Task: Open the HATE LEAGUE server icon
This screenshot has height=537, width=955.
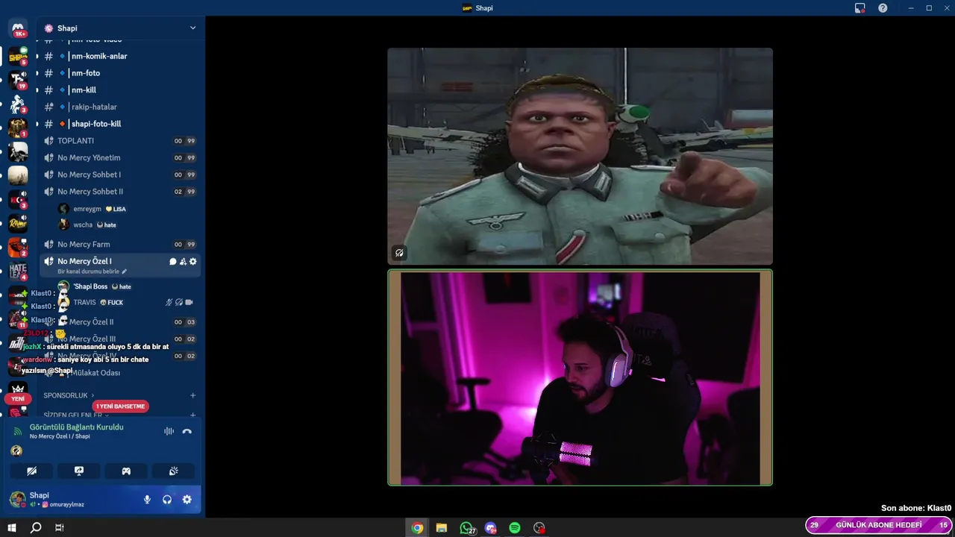Action: point(18,271)
